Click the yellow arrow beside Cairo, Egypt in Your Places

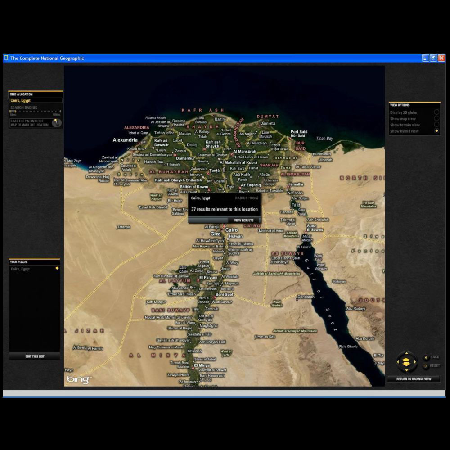pos(57,269)
